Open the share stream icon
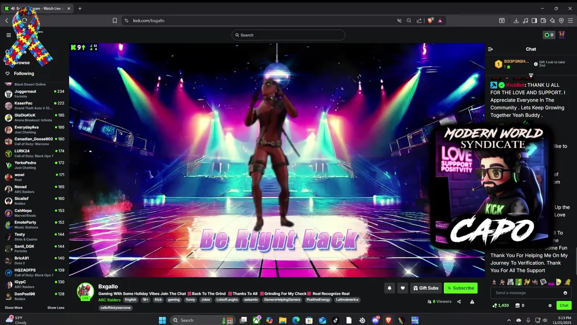Image resolution: width=577 pixels, height=325 pixels. point(459,302)
